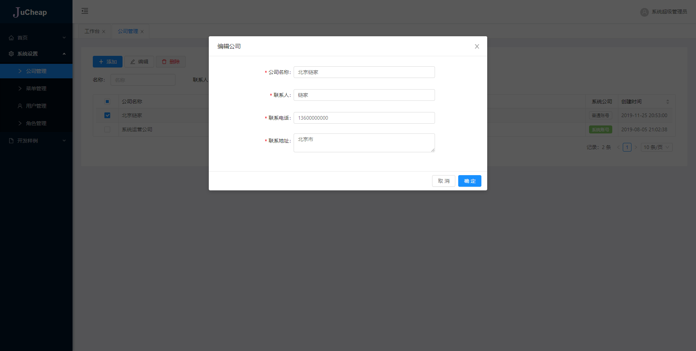Expand the 开发样例 menu section
This screenshot has width=696, height=351.
point(64,141)
